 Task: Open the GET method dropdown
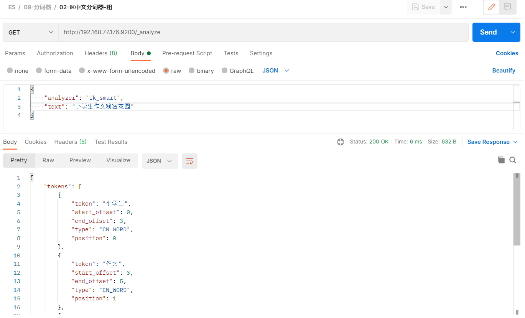pyautogui.click(x=31, y=32)
